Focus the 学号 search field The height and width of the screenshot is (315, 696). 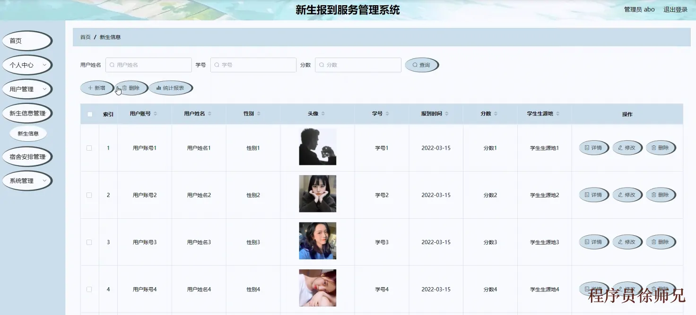tap(253, 65)
